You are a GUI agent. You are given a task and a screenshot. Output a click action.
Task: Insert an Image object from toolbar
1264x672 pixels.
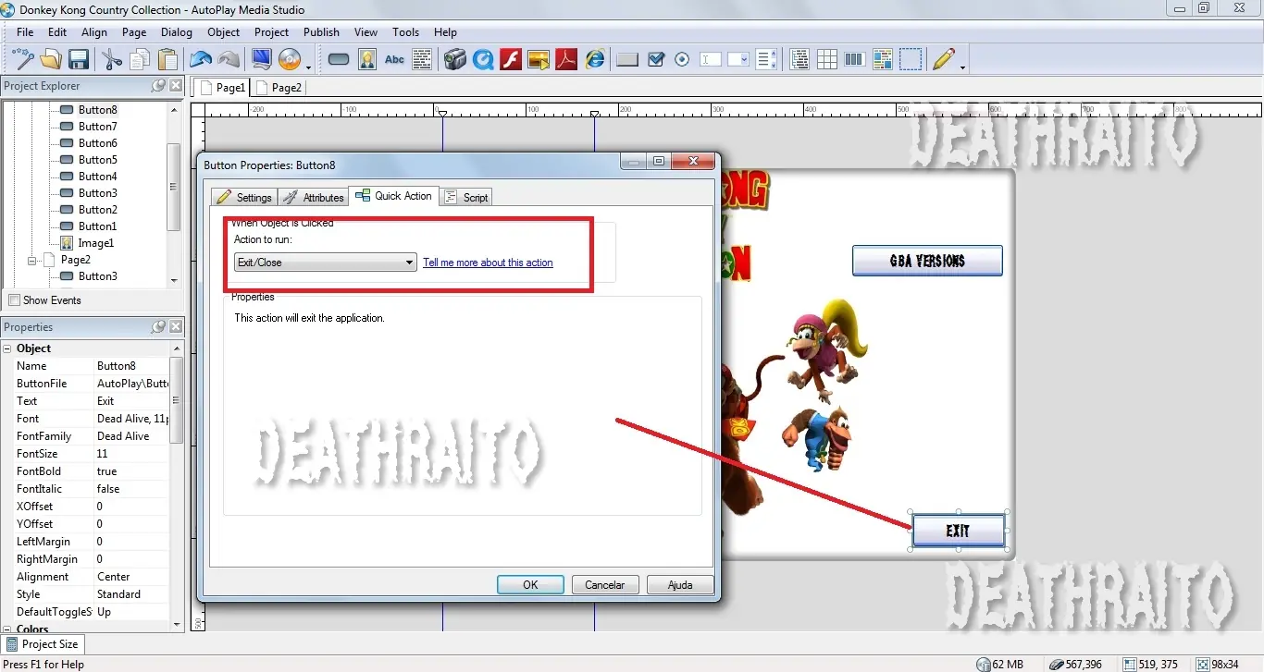[x=367, y=59]
